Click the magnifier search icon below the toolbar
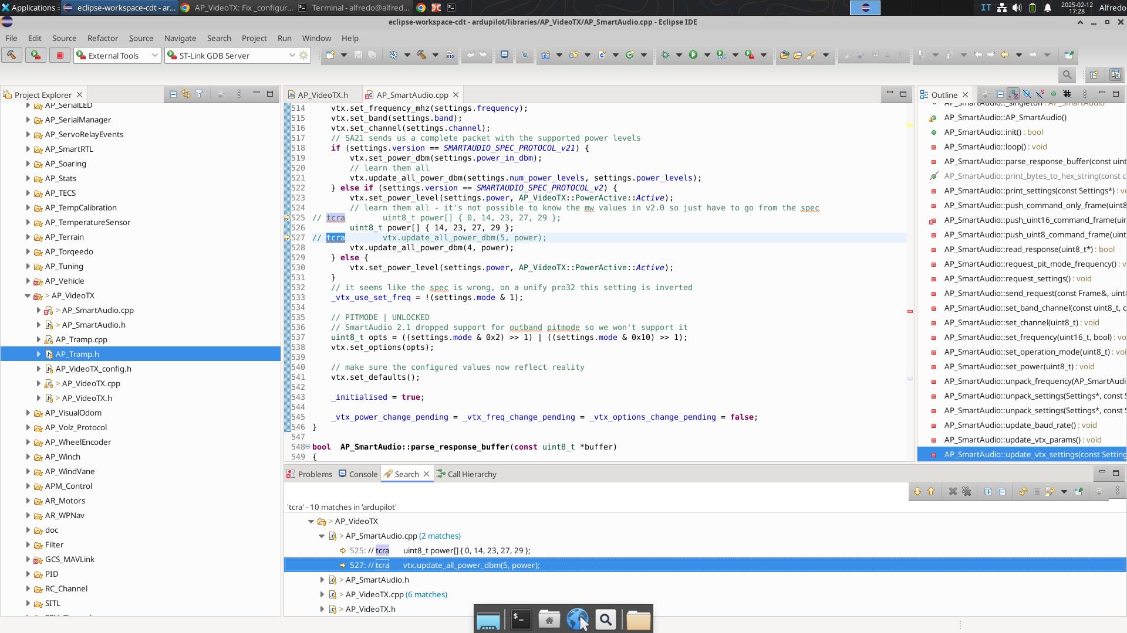The width and height of the screenshot is (1127, 633). pyautogui.click(x=1067, y=75)
